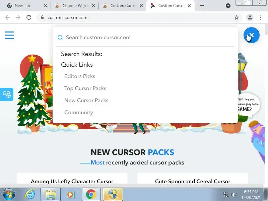Switch to the Chrome Web Store tab
The height and width of the screenshot is (201, 268).
coord(74,6)
